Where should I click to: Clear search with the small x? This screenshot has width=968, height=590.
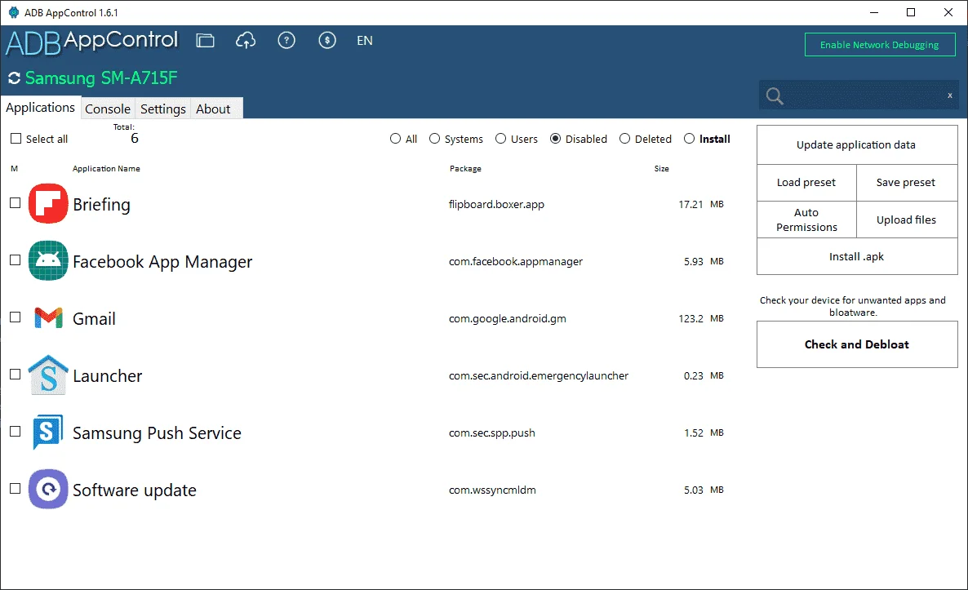pyautogui.click(x=949, y=95)
